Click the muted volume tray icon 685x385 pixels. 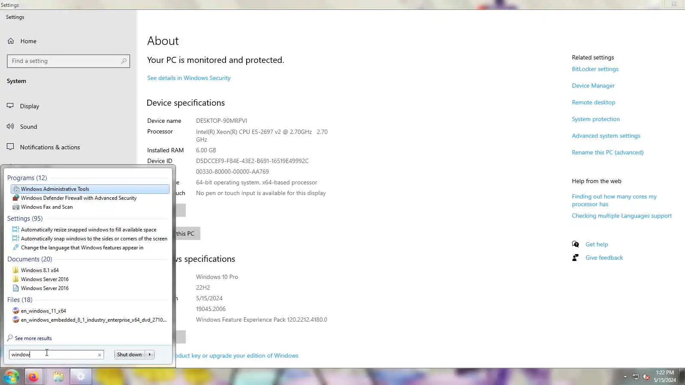point(646,377)
